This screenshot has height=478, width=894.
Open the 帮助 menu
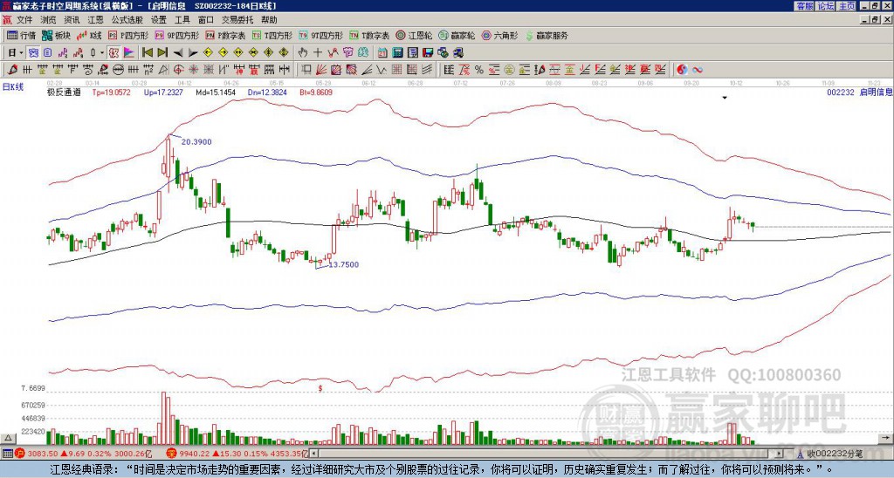[x=269, y=20]
